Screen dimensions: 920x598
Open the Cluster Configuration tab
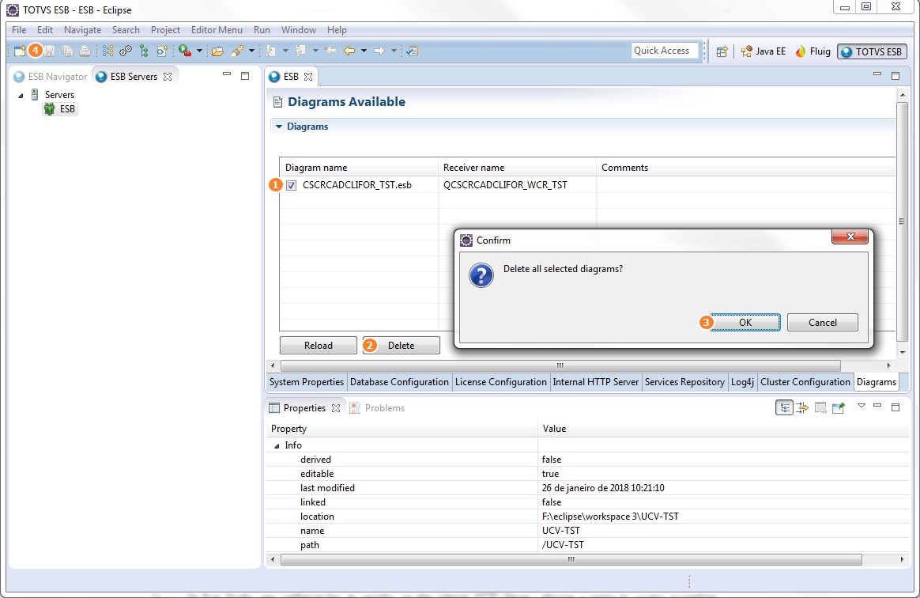tap(805, 382)
